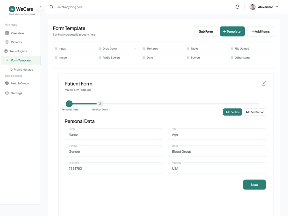Check the File Upload item checkbox

click(232, 49)
